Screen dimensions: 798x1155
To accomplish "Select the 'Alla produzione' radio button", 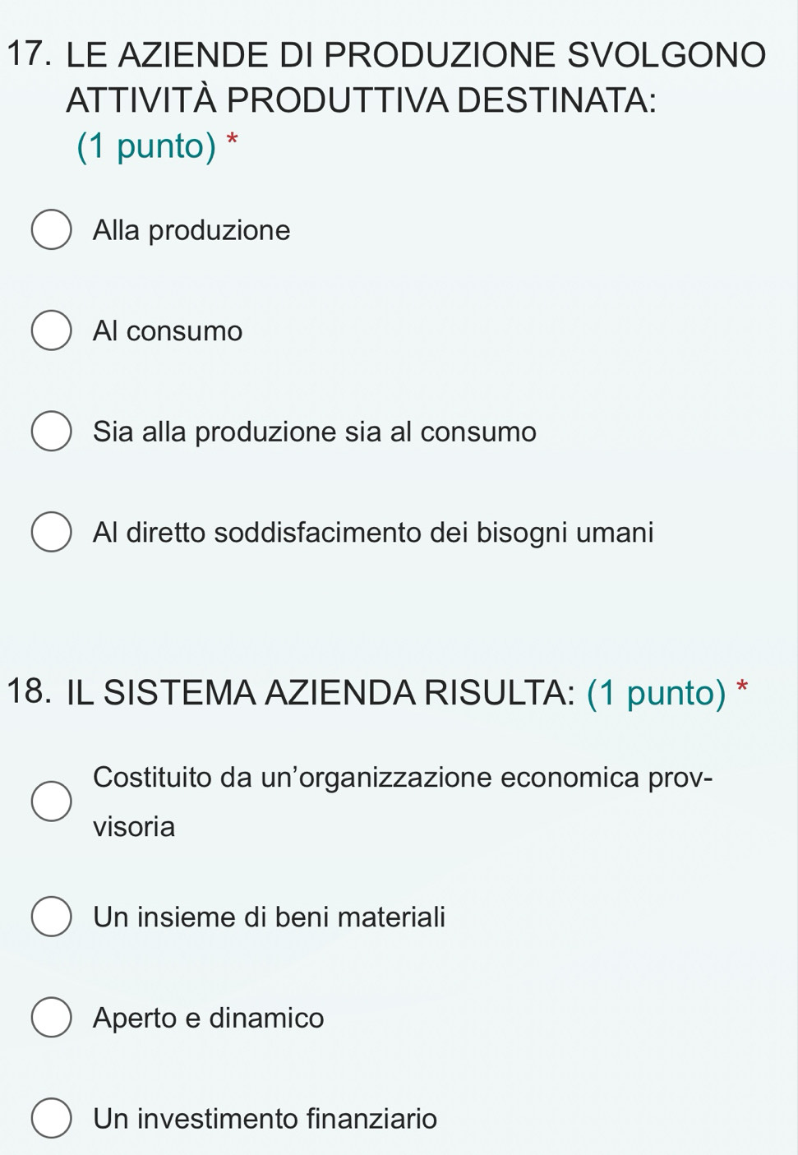I will pyautogui.click(x=51, y=231).
